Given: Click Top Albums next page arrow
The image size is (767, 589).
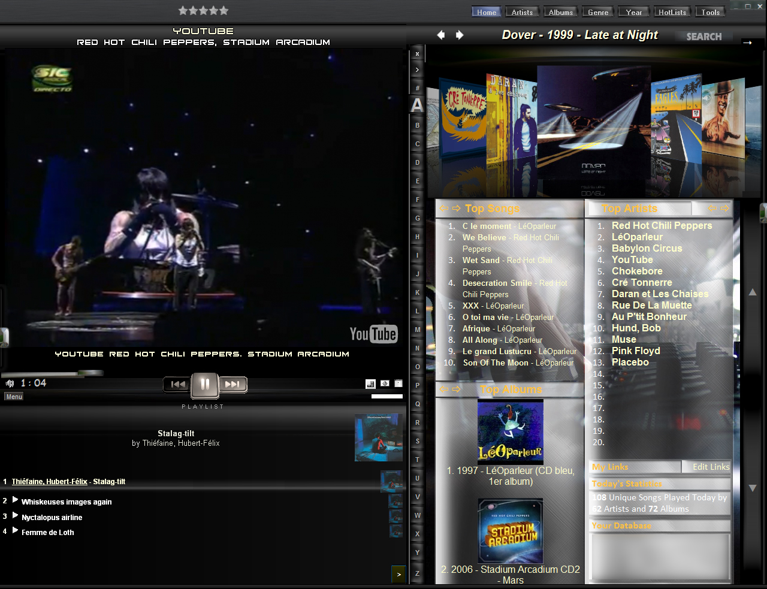Looking at the screenshot, I should pyautogui.click(x=456, y=389).
